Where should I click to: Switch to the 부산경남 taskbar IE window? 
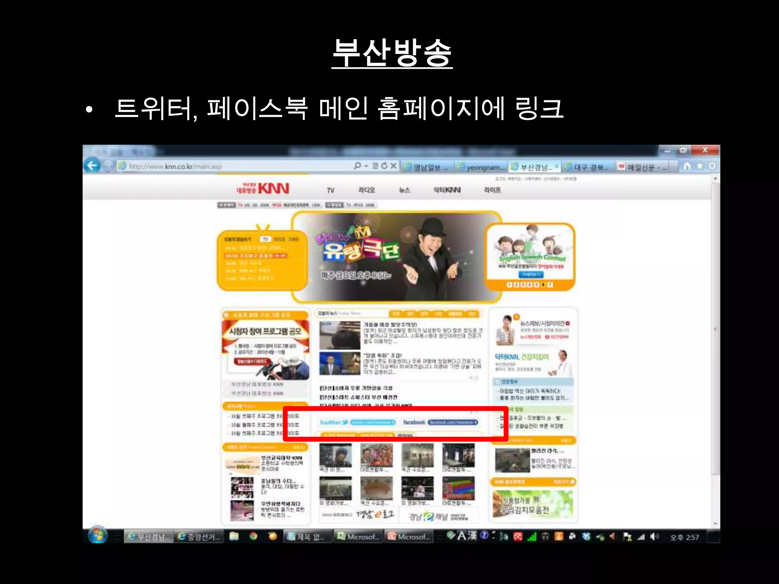point(148,536)
